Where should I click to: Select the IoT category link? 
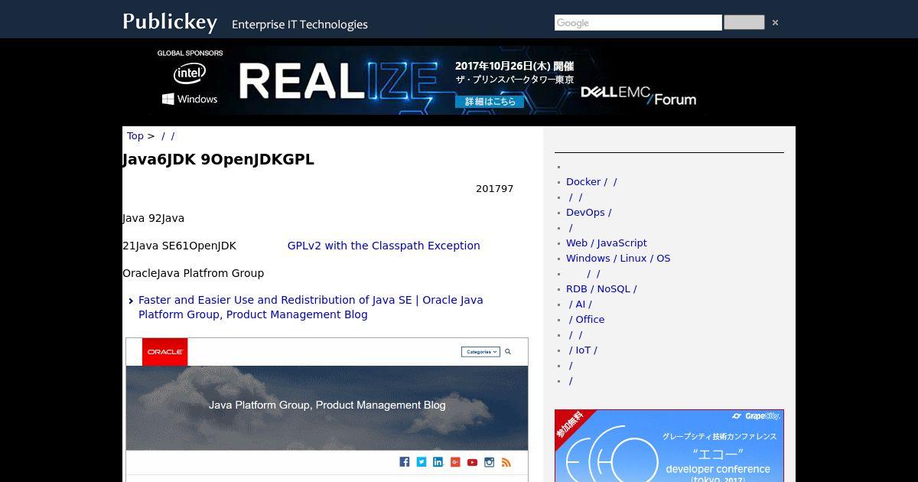(583, 350)
